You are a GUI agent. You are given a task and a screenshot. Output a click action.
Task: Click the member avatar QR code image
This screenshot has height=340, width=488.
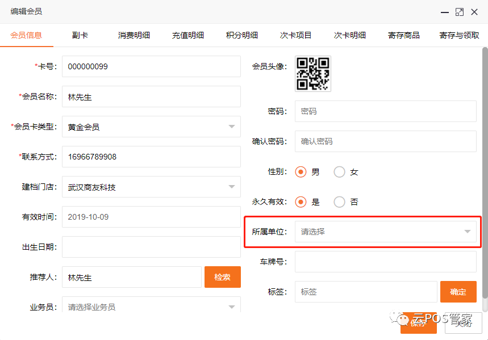click(x=313, y=74)
